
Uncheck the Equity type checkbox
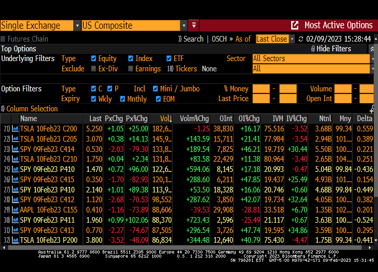tap(93, 59)
